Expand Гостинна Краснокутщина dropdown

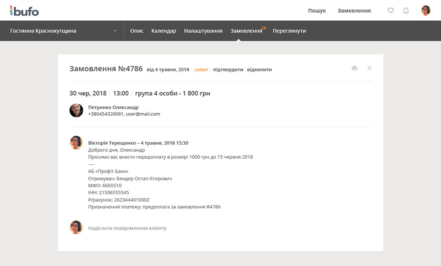pos(114,31)
